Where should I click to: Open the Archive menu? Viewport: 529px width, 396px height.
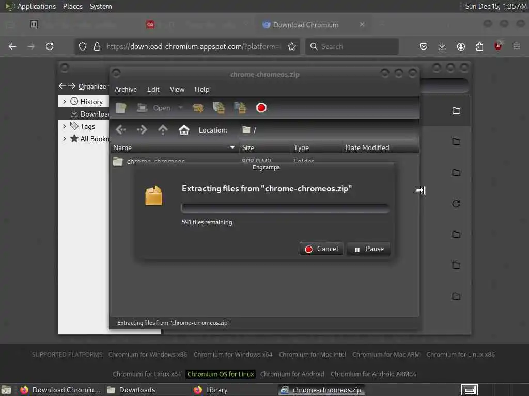tap(126, 90)
